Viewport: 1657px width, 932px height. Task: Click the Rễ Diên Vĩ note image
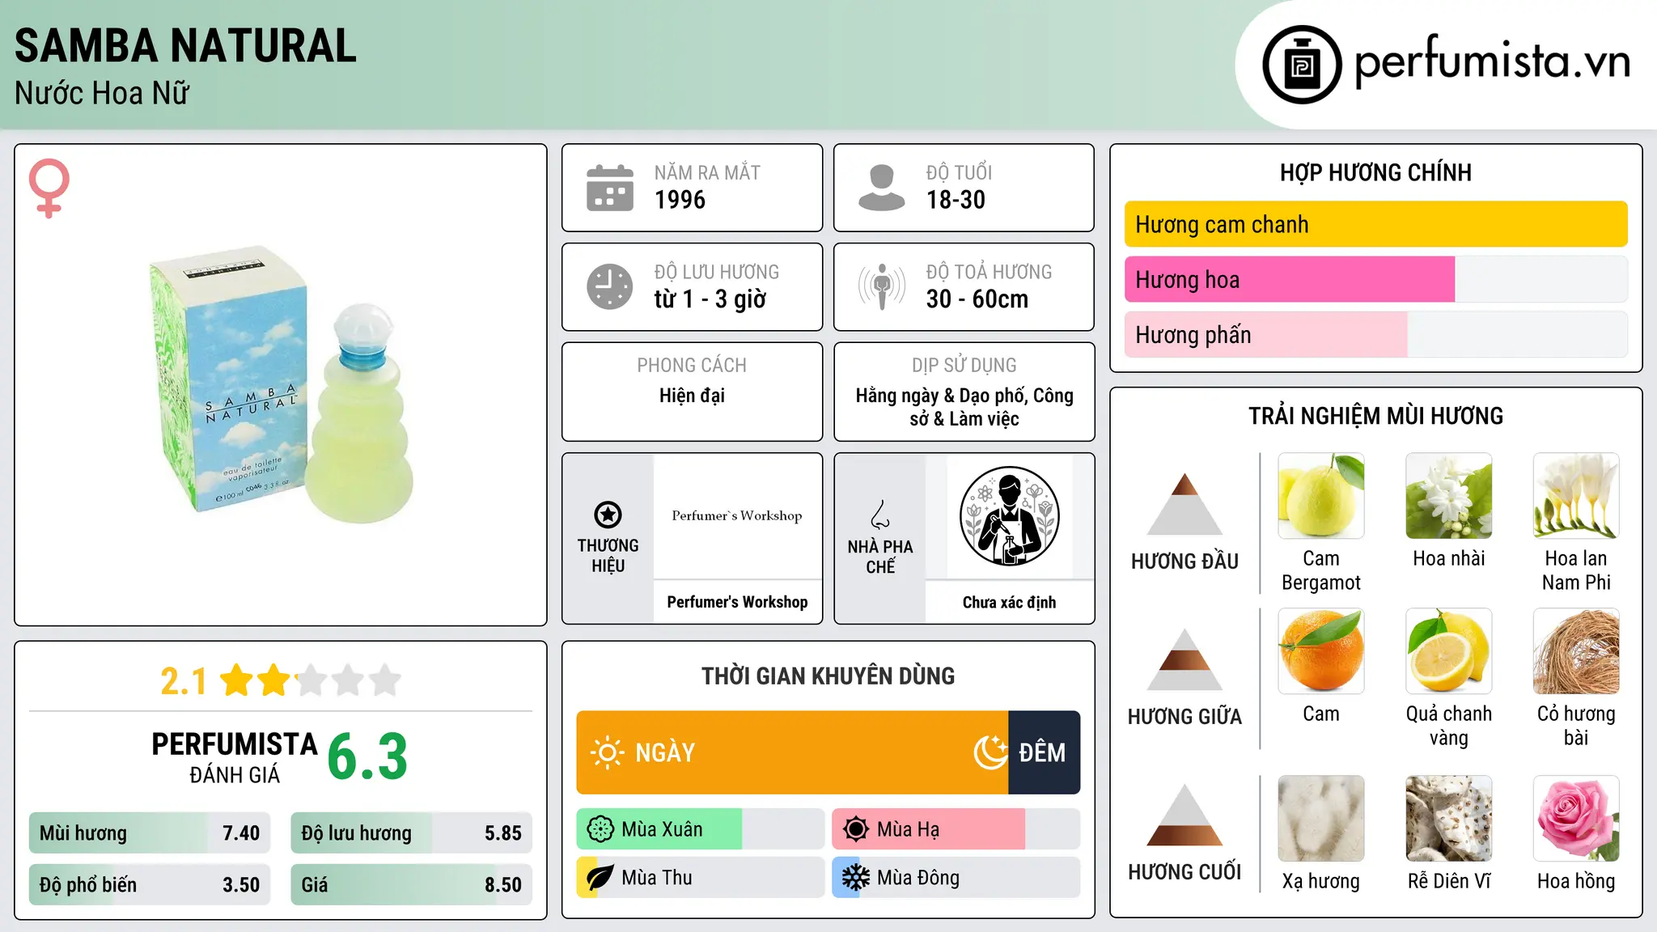pos(1449,819)
